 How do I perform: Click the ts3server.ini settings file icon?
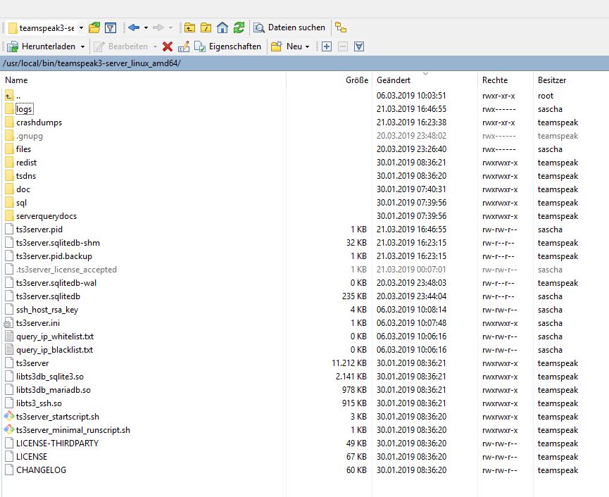8,323
